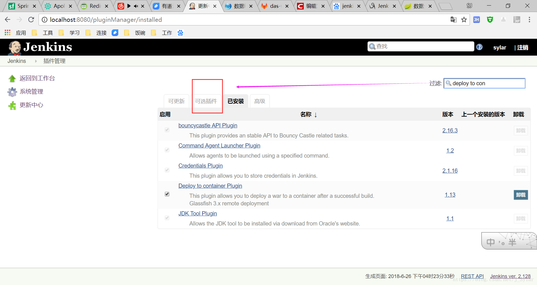Open the 高级 tab
This screenshot has width=537, height=285.
click(260, 101)
